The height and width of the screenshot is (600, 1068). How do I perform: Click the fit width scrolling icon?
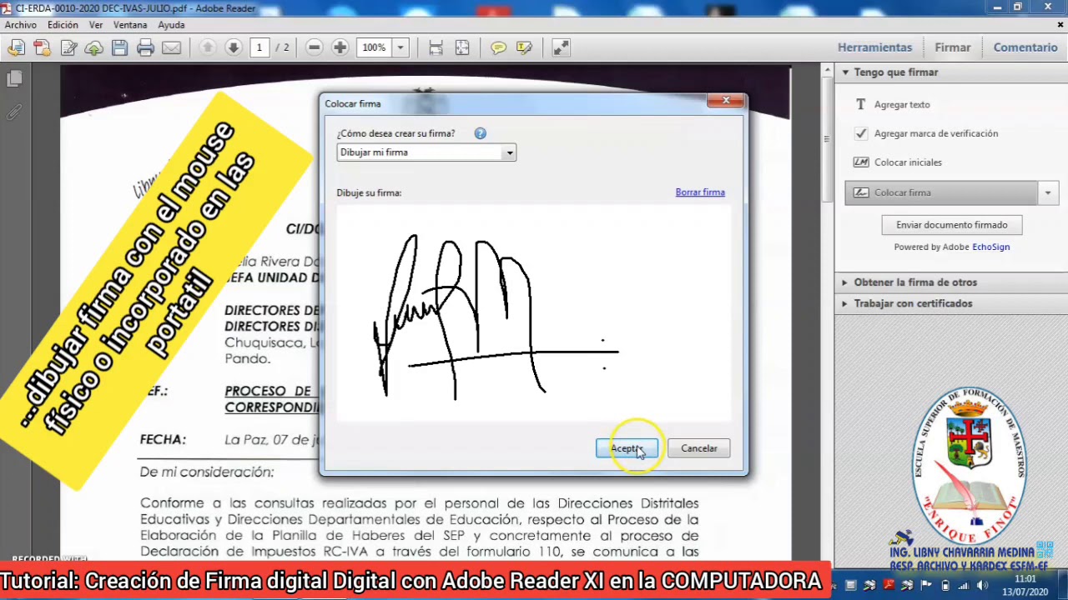click(436, 47)
